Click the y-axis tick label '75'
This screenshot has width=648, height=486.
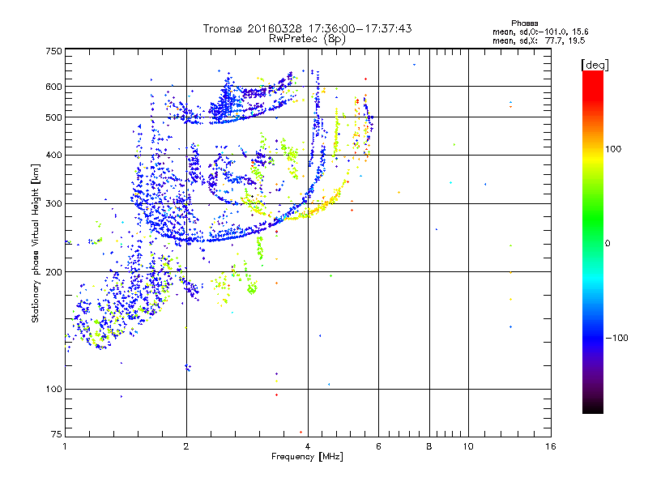57,434
